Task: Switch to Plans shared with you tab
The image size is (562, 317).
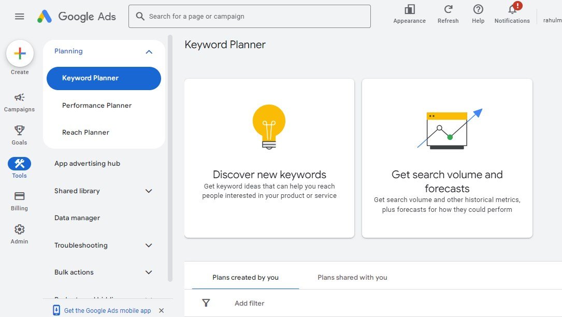Action: (352, 278)
